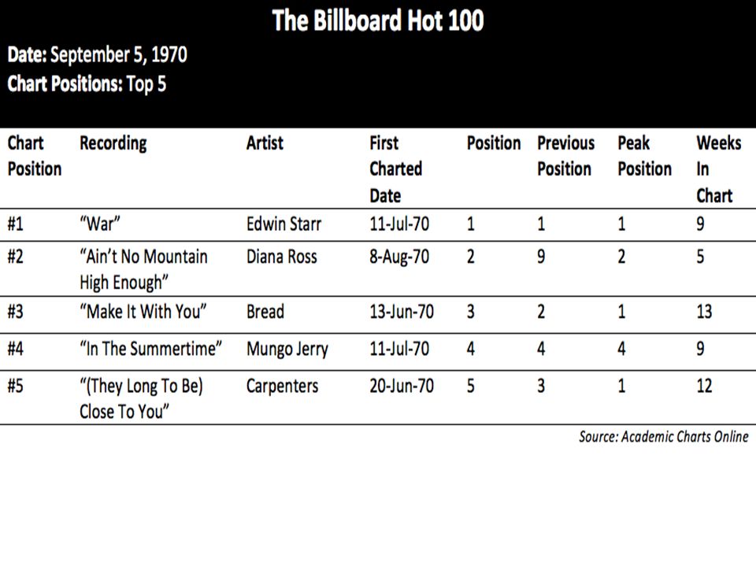This screenshot has height=567, width=756.
Task: Select the "Make It With You" recording
Action: 143,312
